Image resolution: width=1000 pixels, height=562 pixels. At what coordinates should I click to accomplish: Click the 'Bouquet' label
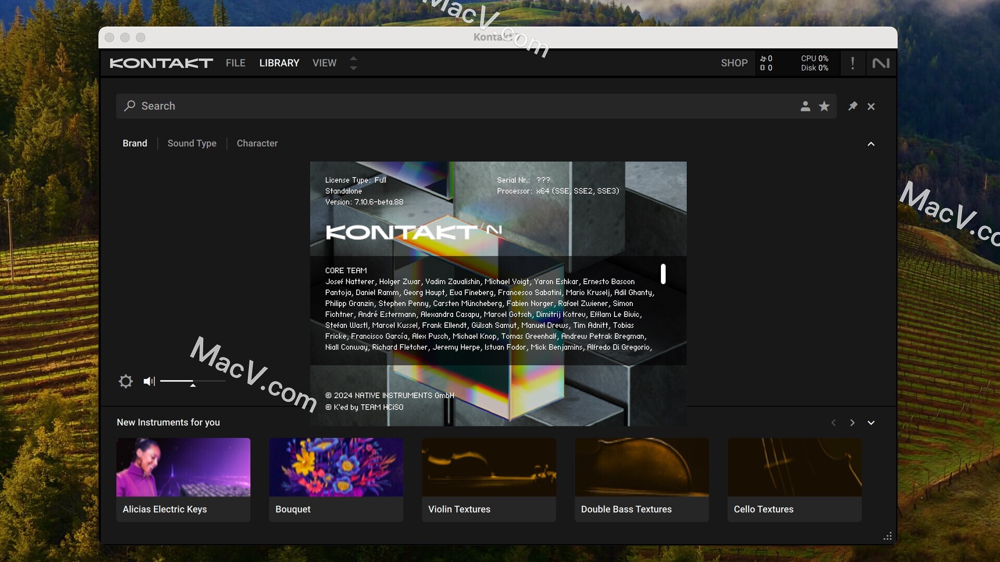[293, 509]
